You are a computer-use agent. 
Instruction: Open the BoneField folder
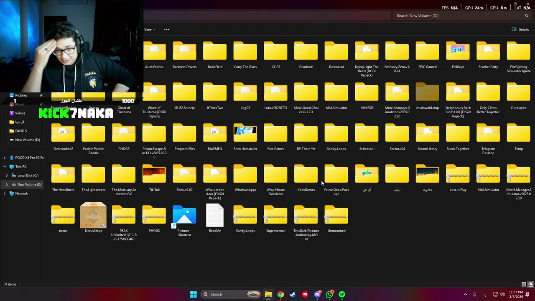click(x=215, y=55)
